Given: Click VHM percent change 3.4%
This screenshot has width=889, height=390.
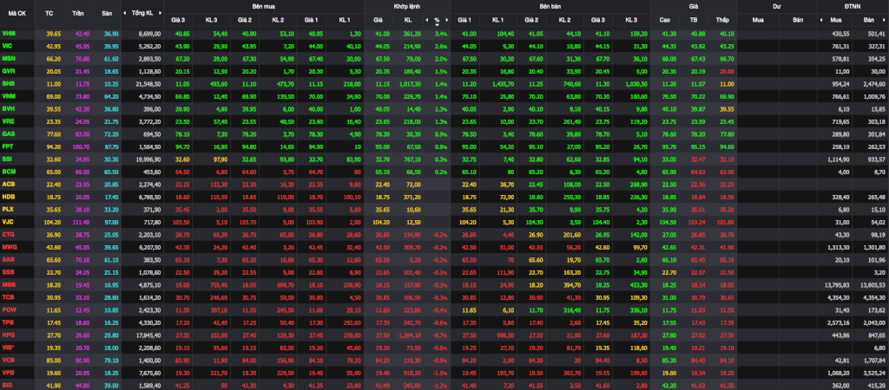Looking at the screenshot, I should [441, 35].
